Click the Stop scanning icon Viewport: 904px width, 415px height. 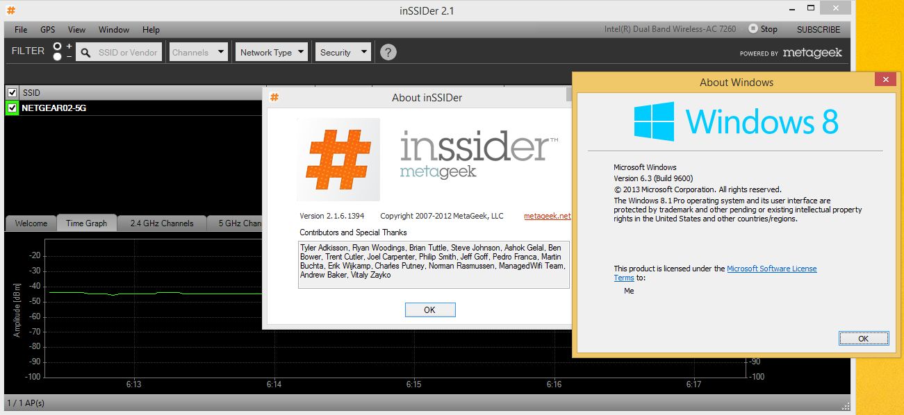tap(753, 29)
